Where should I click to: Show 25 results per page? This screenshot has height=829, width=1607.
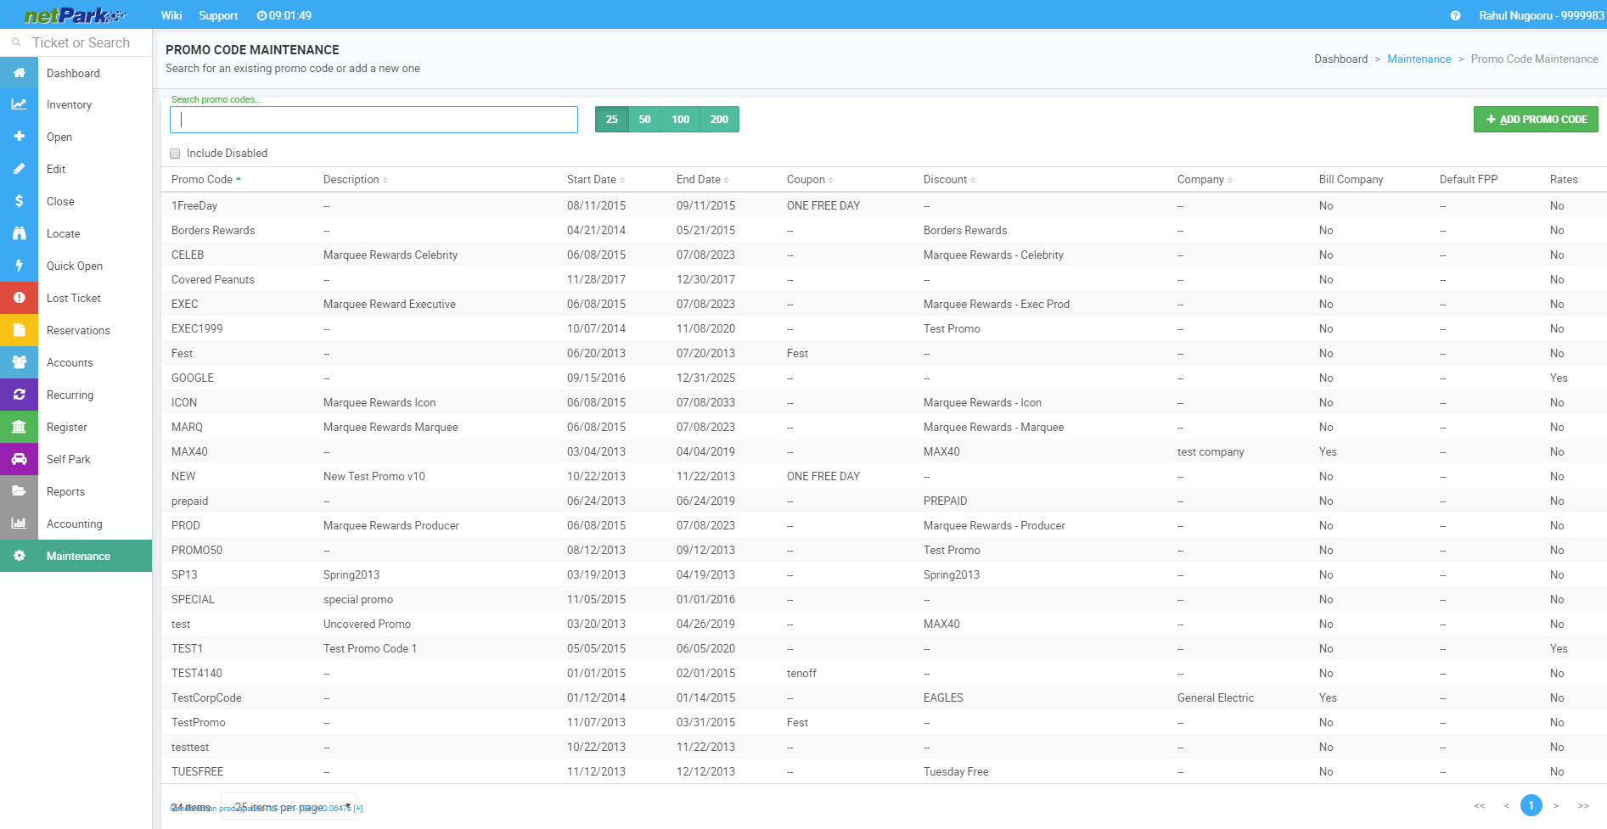click(x=611, y=120)
